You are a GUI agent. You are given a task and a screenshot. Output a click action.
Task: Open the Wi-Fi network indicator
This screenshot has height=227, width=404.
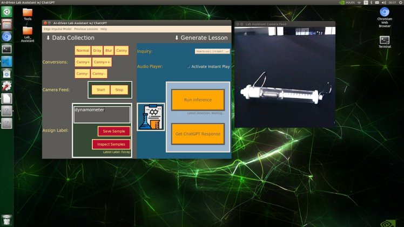pos(359,2)
